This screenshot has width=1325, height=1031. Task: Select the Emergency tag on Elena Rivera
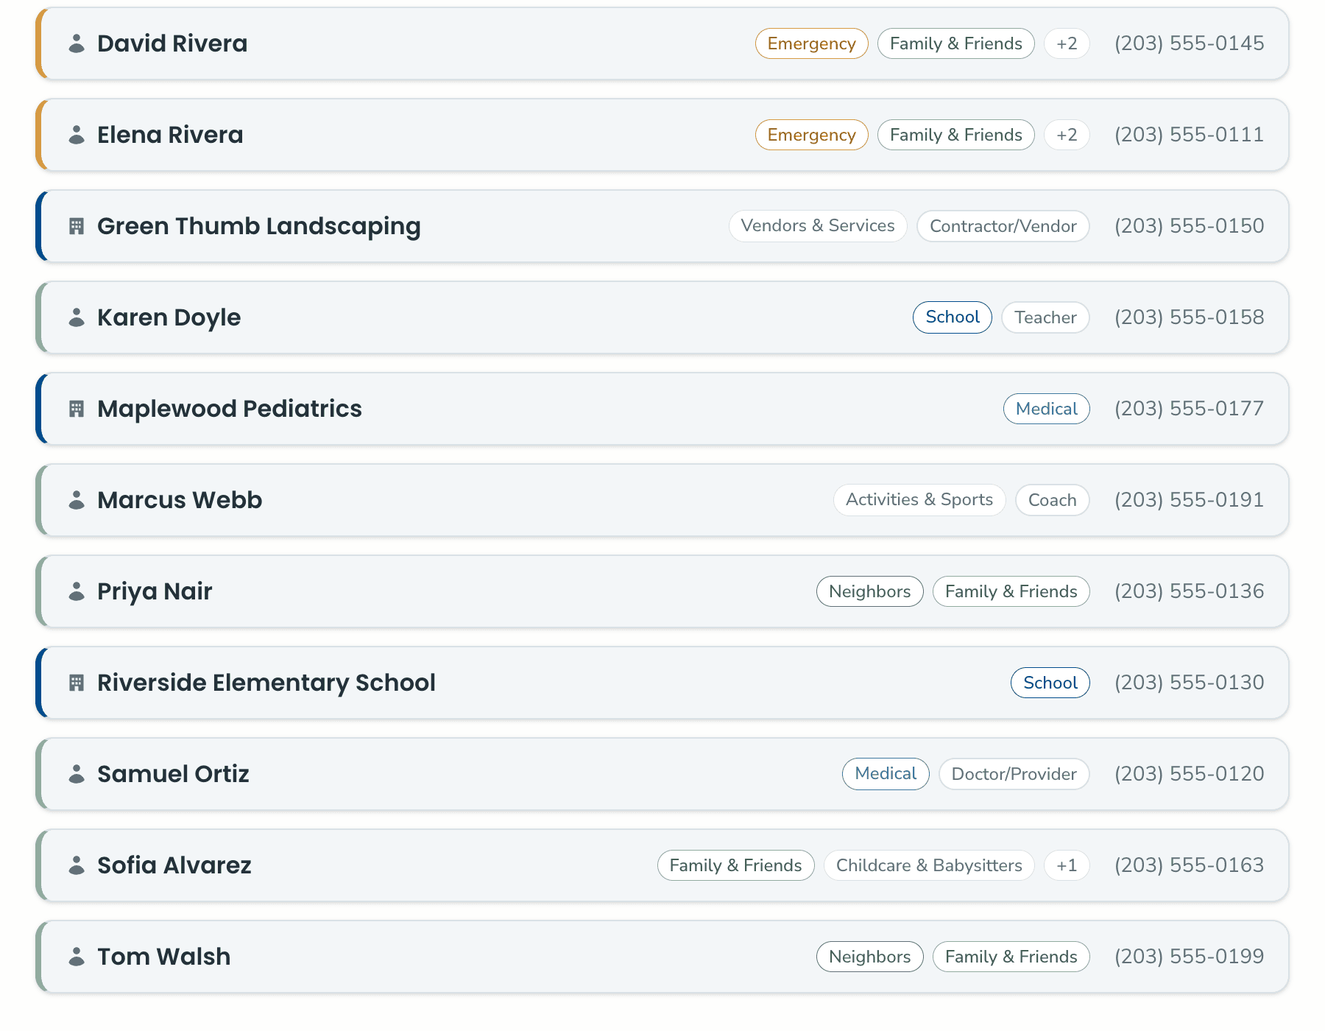(811, 135)
